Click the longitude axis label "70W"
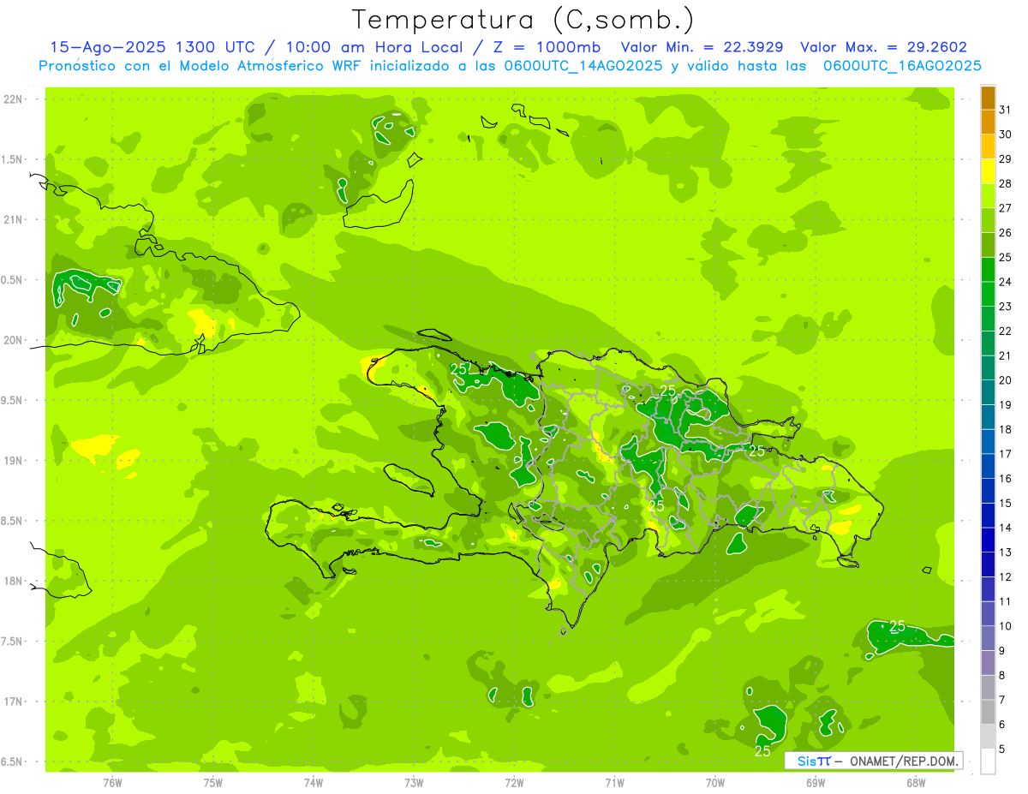Viewport: 1028px width, 794px height. 715,782
